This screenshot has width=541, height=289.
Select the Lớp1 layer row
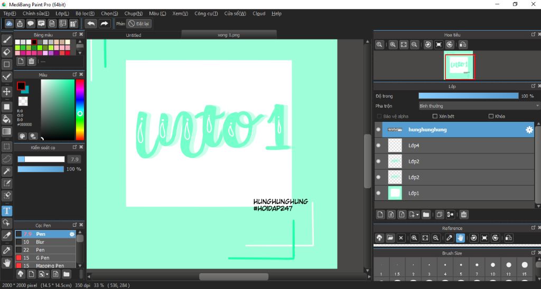[x=454, y=193]
